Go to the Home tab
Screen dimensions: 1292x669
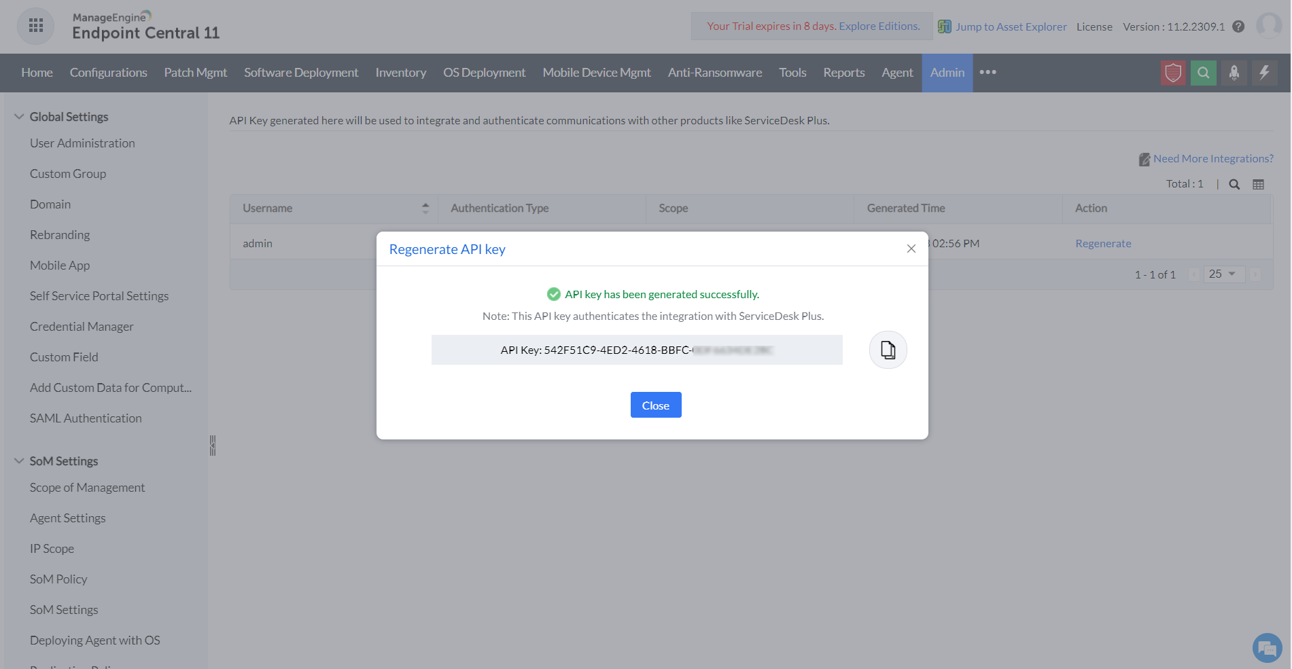coord(37,73)
